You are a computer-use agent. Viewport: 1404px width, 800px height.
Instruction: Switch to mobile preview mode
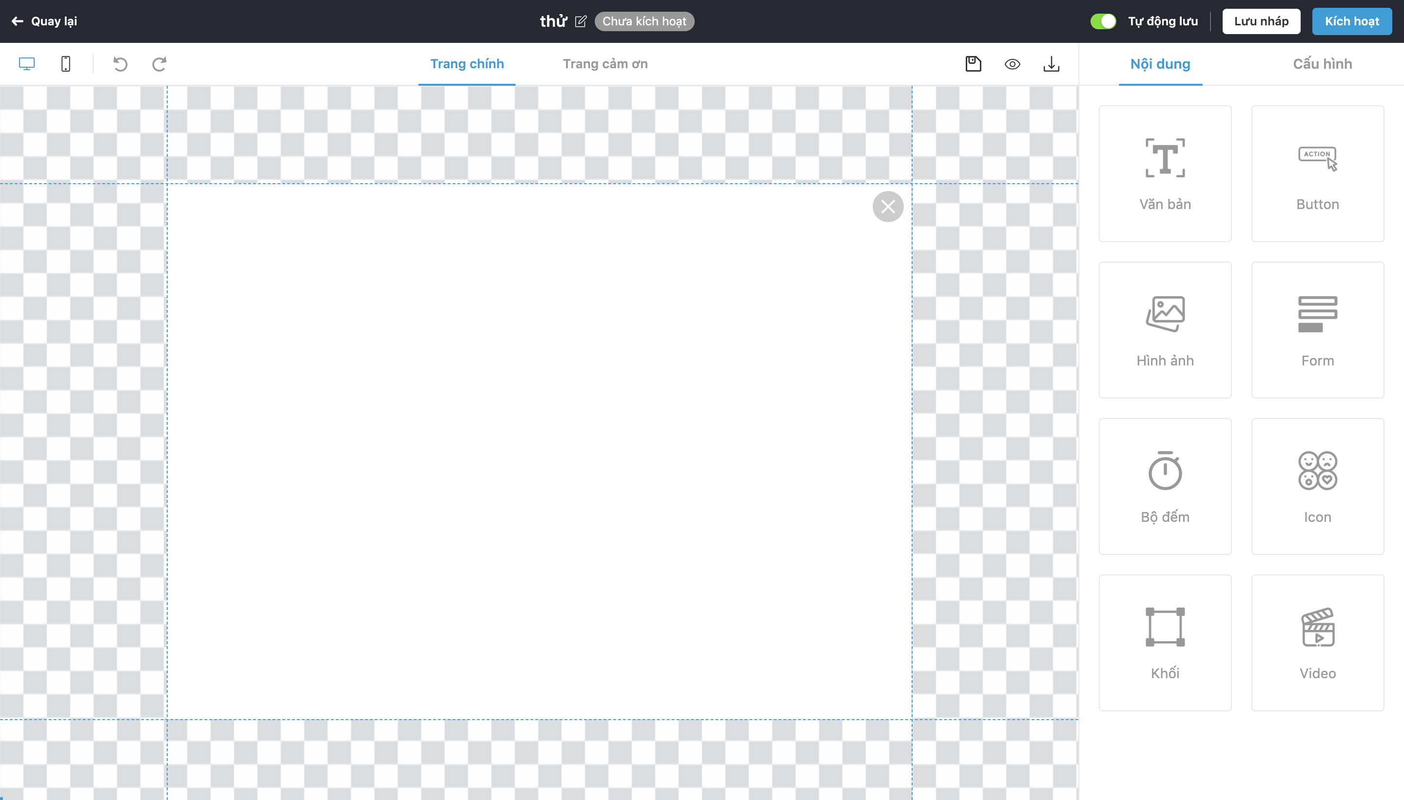click(65, 64)
